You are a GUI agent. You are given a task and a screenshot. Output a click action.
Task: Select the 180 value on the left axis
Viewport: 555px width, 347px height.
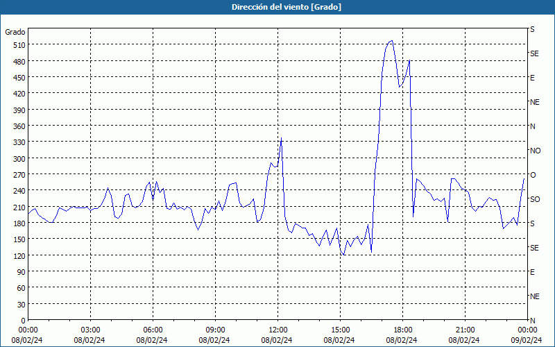[x=19, y=223]
